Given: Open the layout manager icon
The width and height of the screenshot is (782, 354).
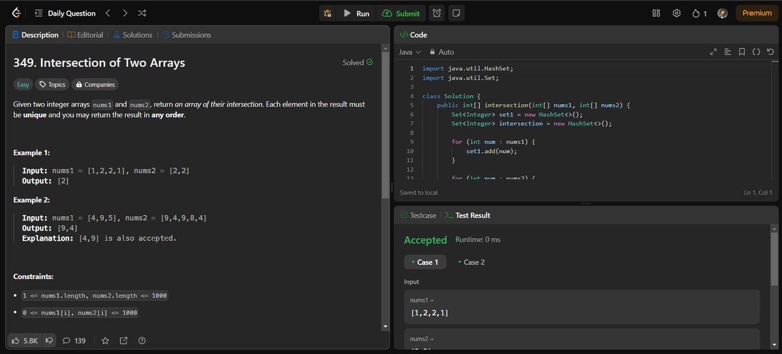Looking at the screenshot, I should [656, 14].
